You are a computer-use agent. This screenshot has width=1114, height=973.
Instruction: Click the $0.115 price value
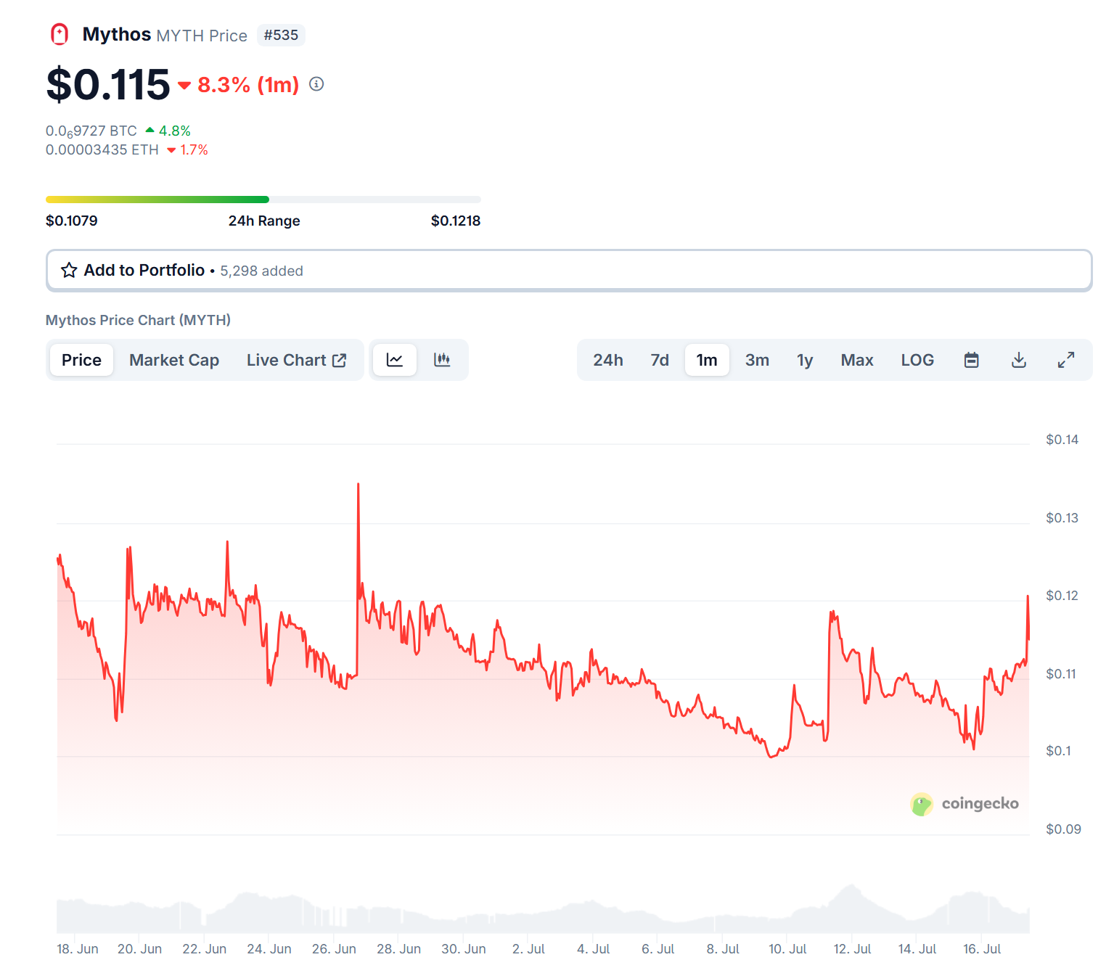(x=107, y=84)
